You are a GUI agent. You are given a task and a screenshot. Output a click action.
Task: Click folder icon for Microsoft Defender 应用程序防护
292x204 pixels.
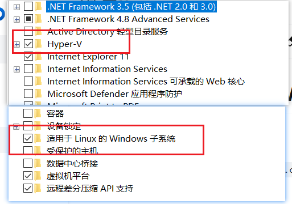[39, 93]
